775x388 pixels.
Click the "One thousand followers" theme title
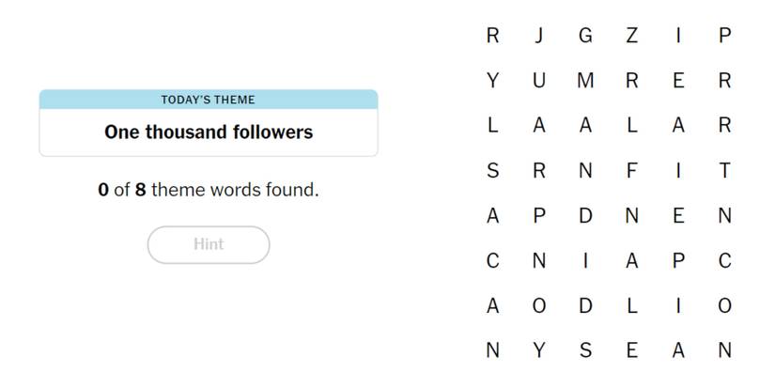point(209,132)
